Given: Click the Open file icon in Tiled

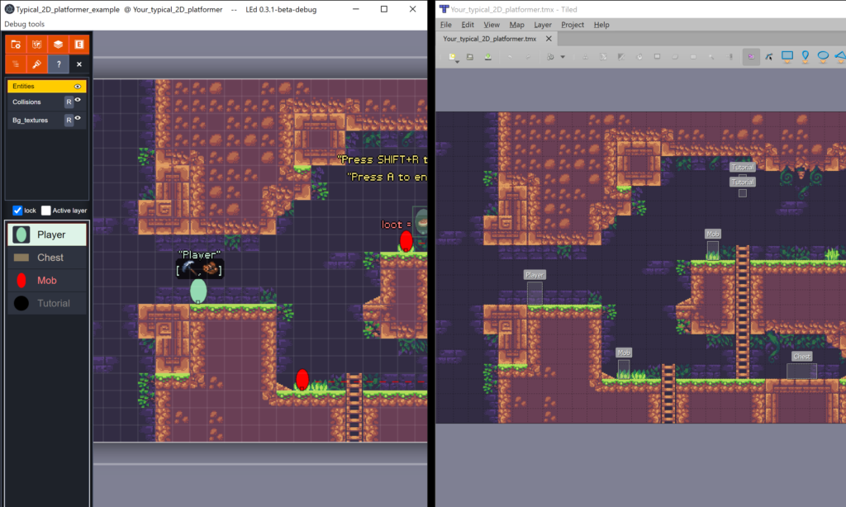Looking at the screenshot, I should pyautogui.click(x=470, y=57).
